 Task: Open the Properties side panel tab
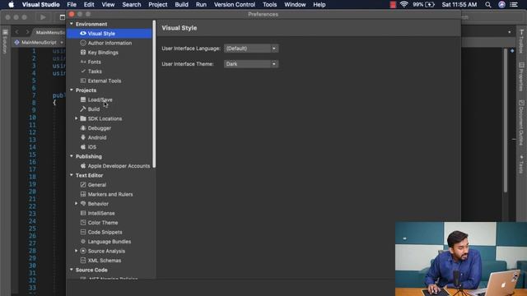[x=521, y=76]
